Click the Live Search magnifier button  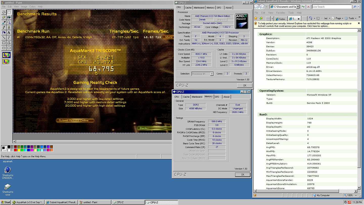click(355, 7)
